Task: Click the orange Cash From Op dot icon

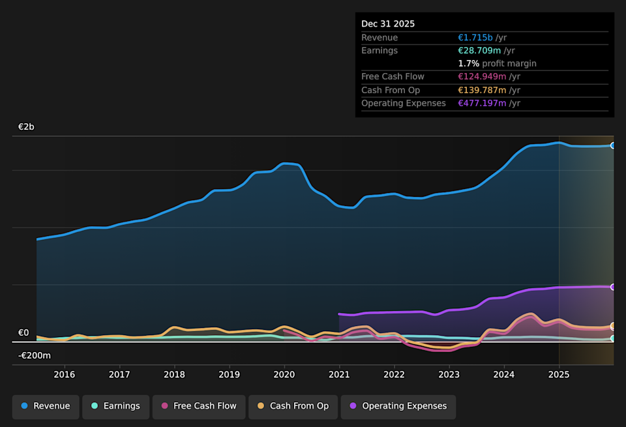Action: tap(260, 406)
